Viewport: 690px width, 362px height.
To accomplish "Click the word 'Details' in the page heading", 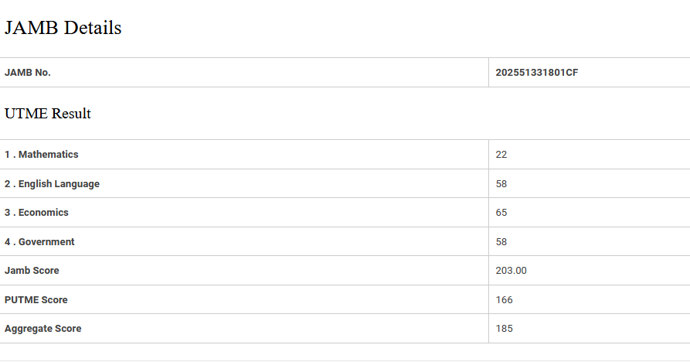I will click(93, 28).
